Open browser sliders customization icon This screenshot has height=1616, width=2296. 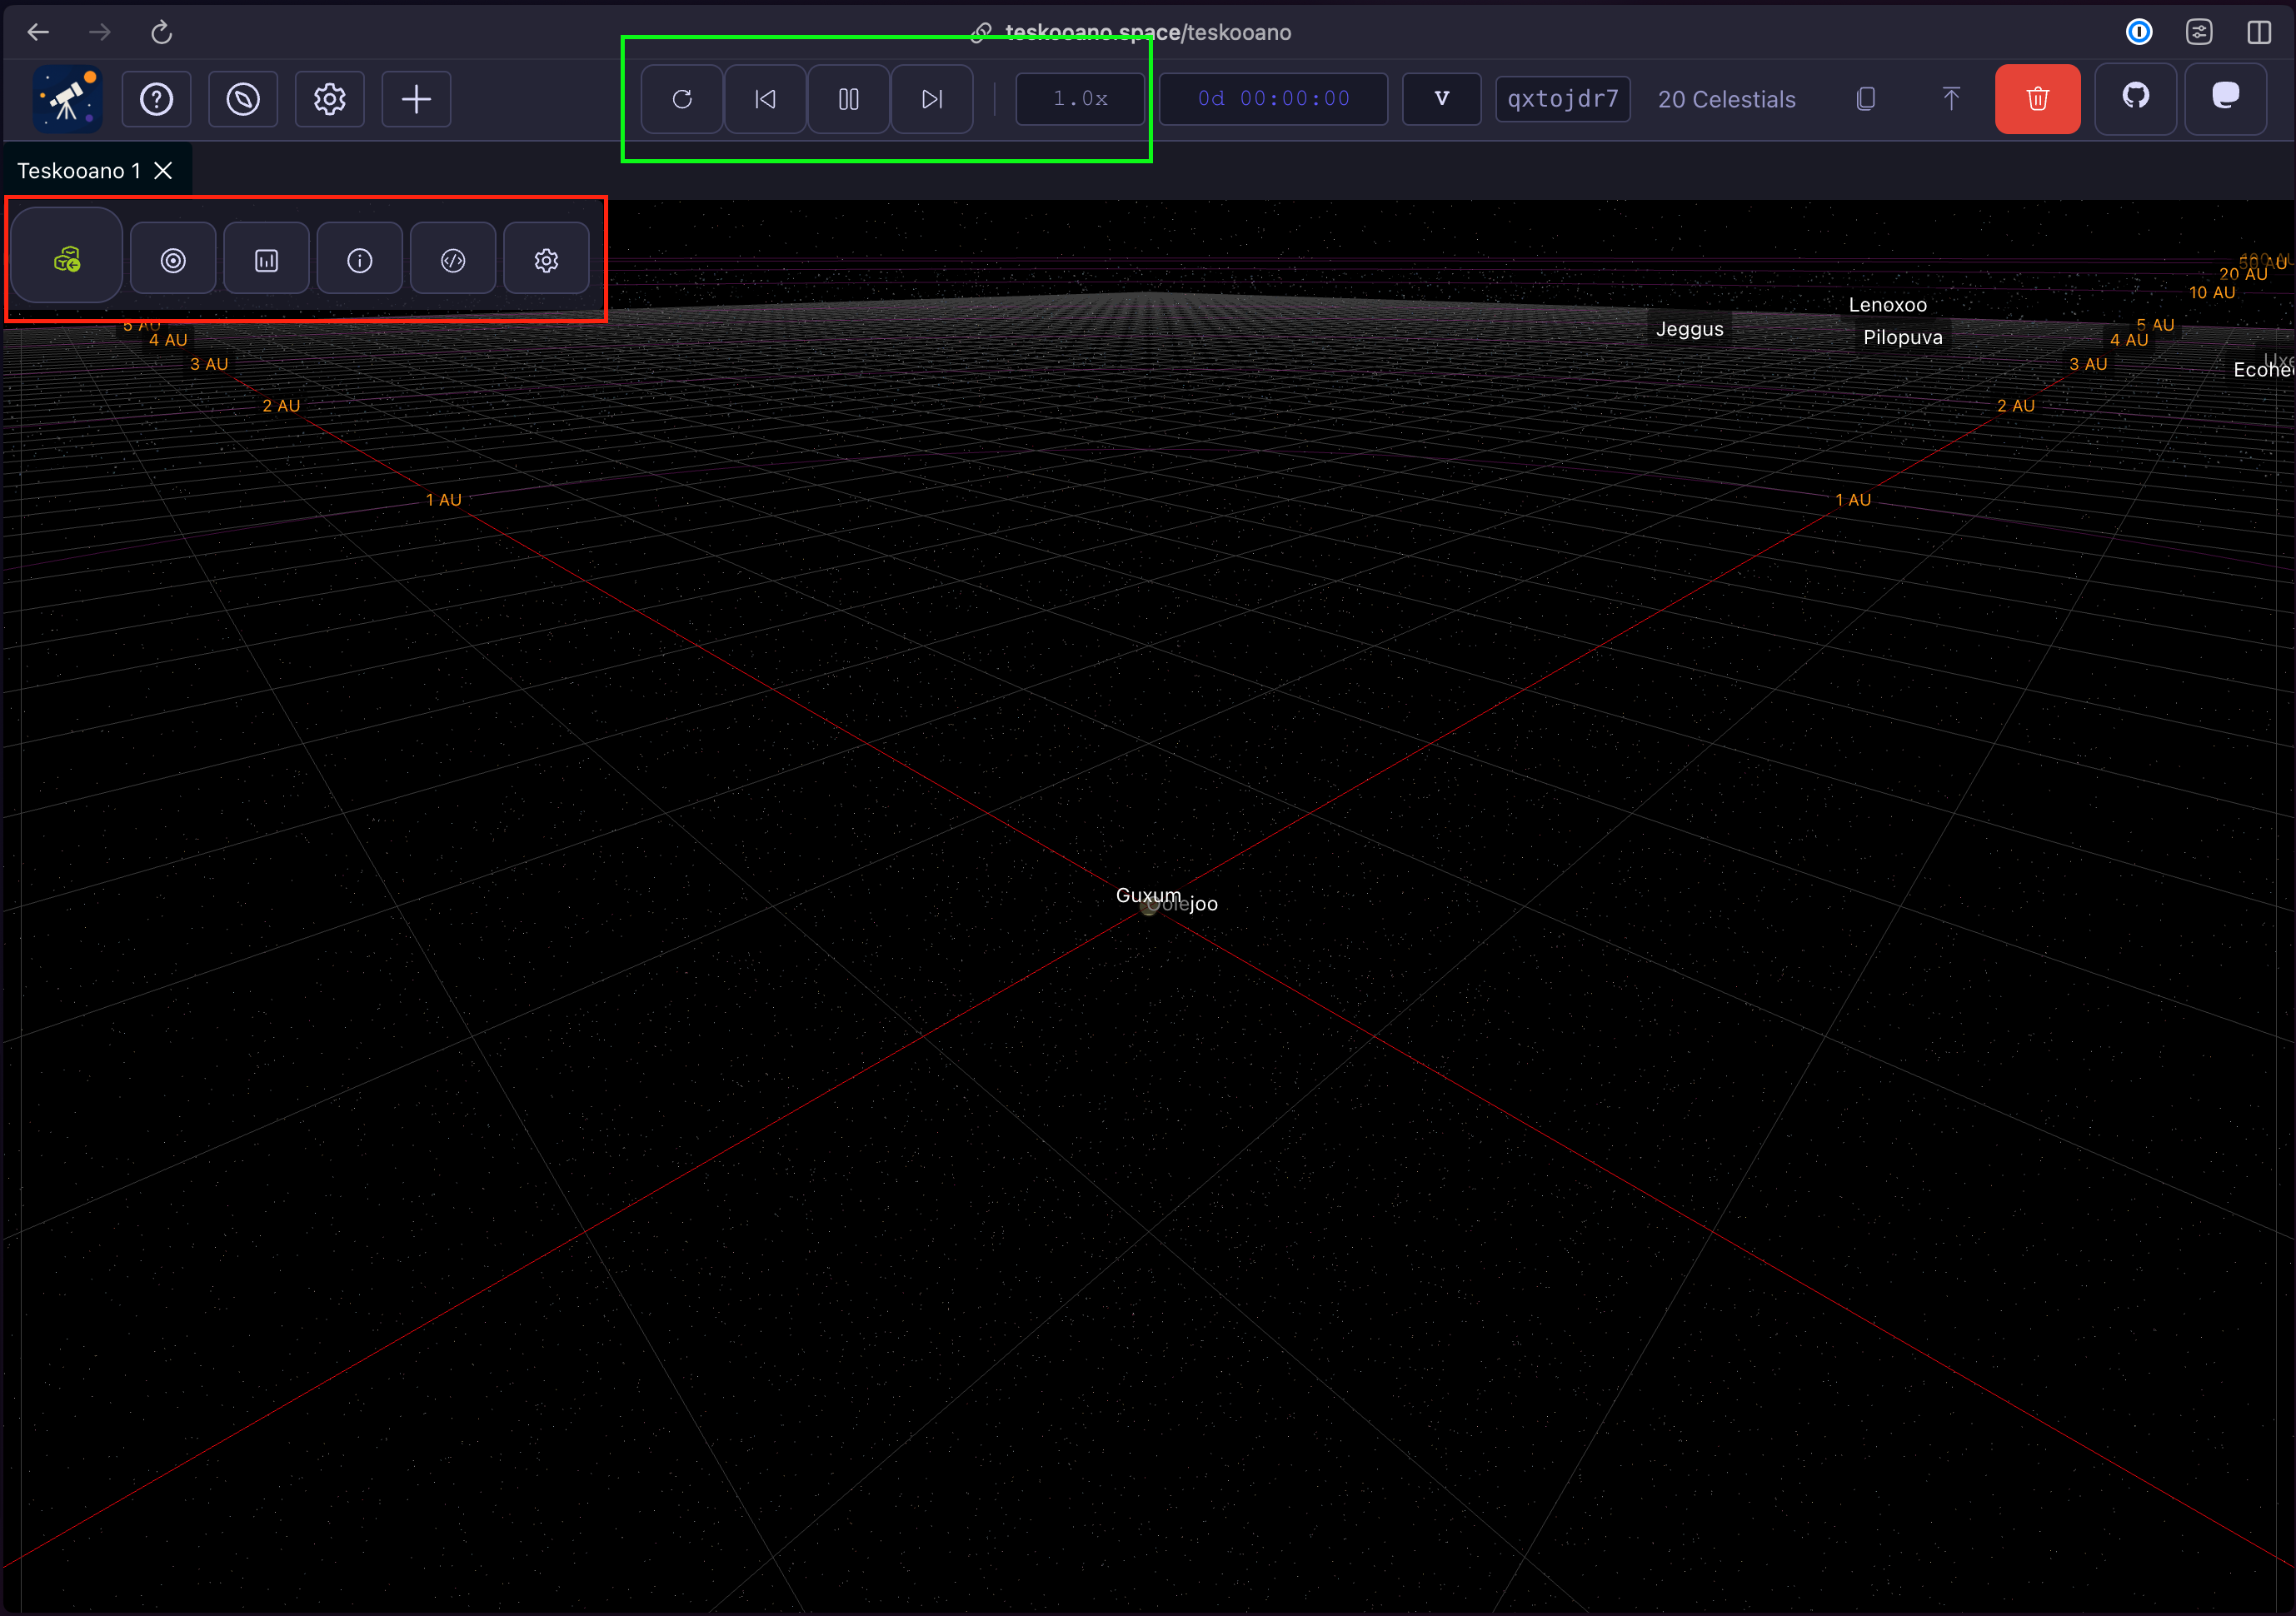tap(2199, 32)
